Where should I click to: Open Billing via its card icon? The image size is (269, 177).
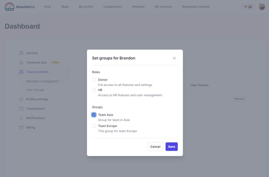coord(21,127)
